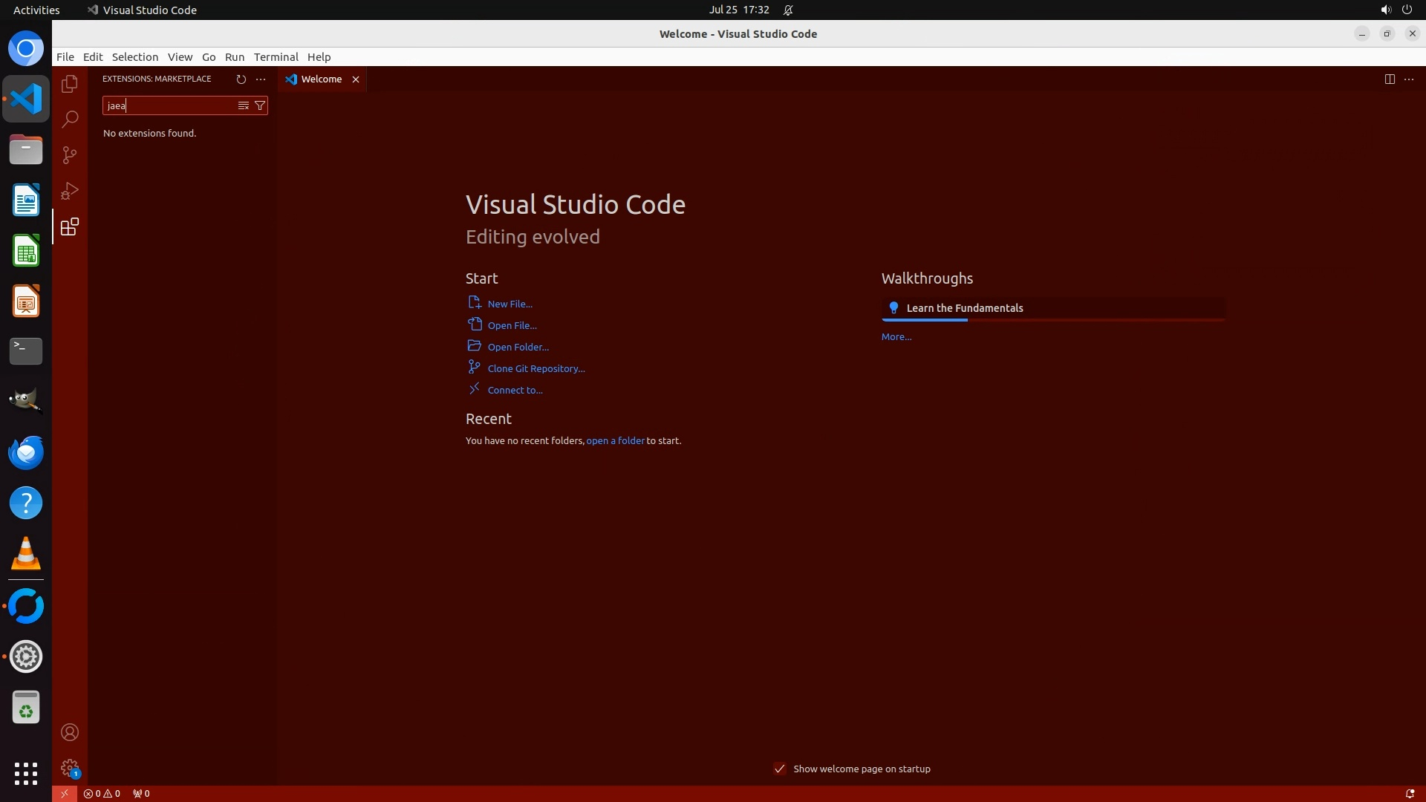Toggle do-not-disturb bell in top bar
Image resolution: width=1426 pixels, height=802 pixels.
788,10
